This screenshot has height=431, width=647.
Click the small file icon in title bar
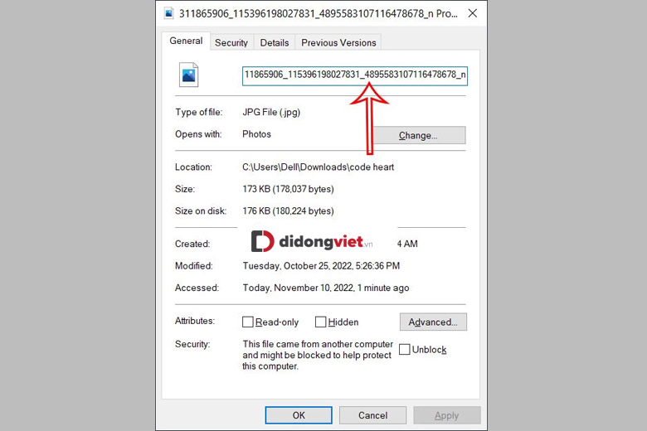(x=169, y=14)
